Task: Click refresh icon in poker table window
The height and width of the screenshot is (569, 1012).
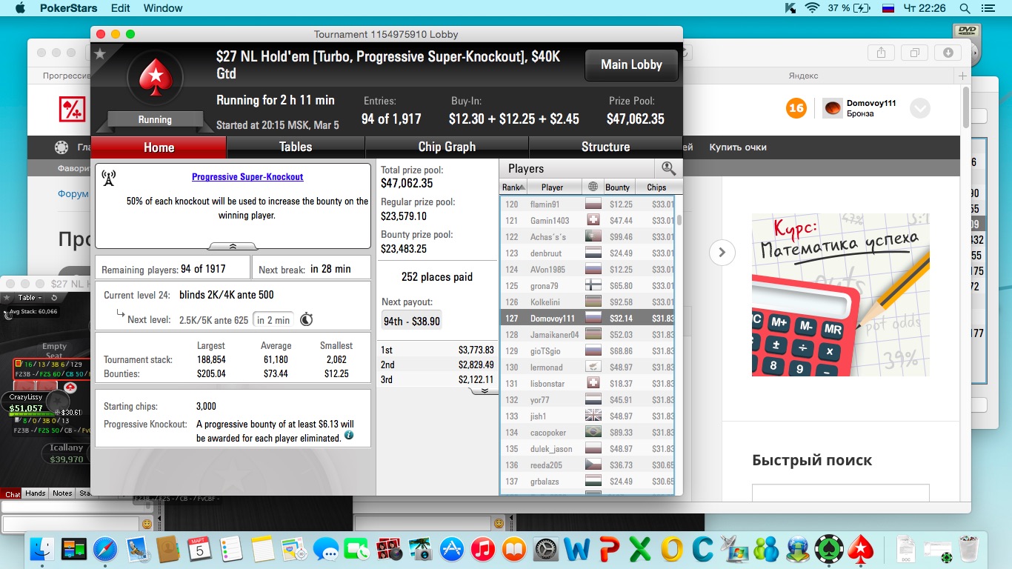Action: pos(54,297)
